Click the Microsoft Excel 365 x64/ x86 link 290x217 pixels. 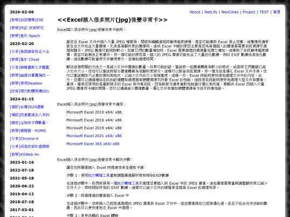[x=93, y=144]
